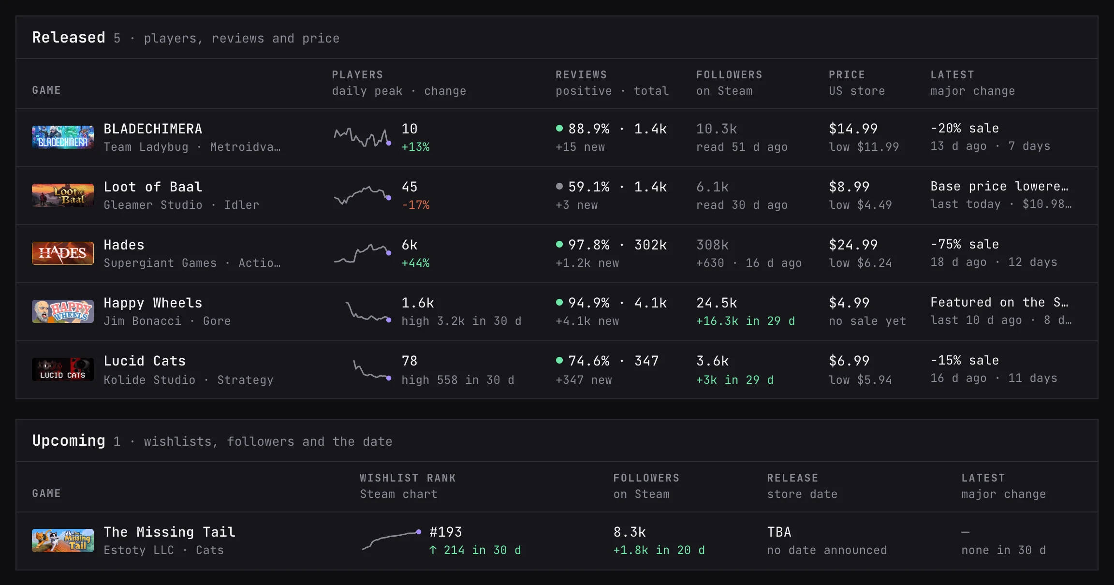This screenshot has width=1114, height=585.
Task: Open The Missing Tail title link
Action: (169, 532)
